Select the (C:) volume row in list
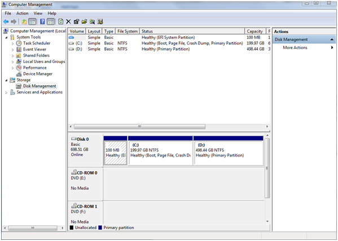338x241 pixels. [169, 43]
